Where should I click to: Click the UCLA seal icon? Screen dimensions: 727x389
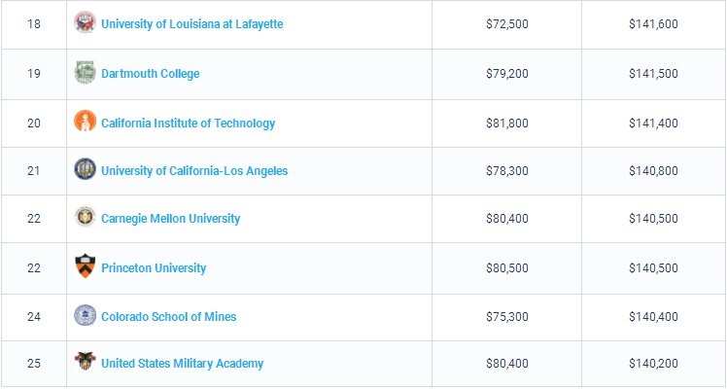[86, 170]
